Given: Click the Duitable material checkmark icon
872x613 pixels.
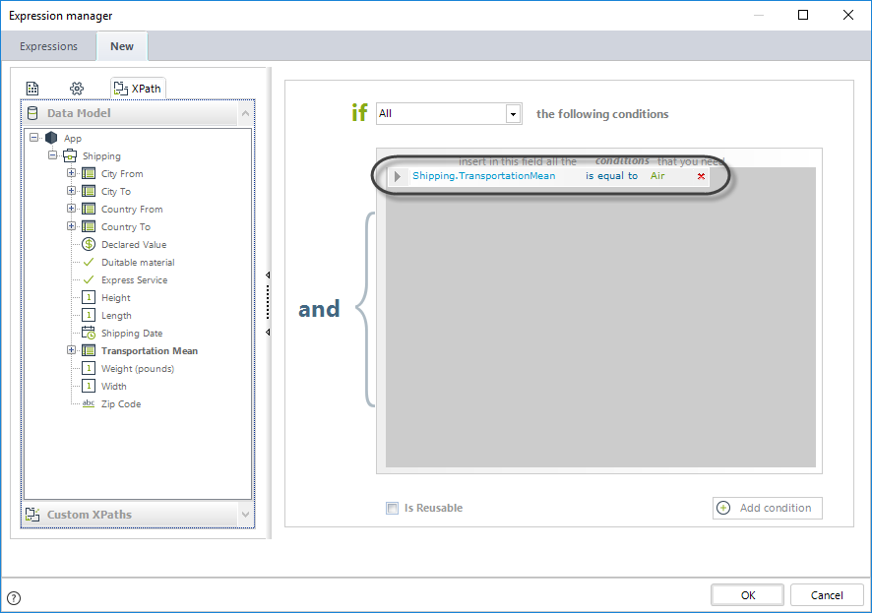Looking at the screenshot, I should tap(89, 262).
